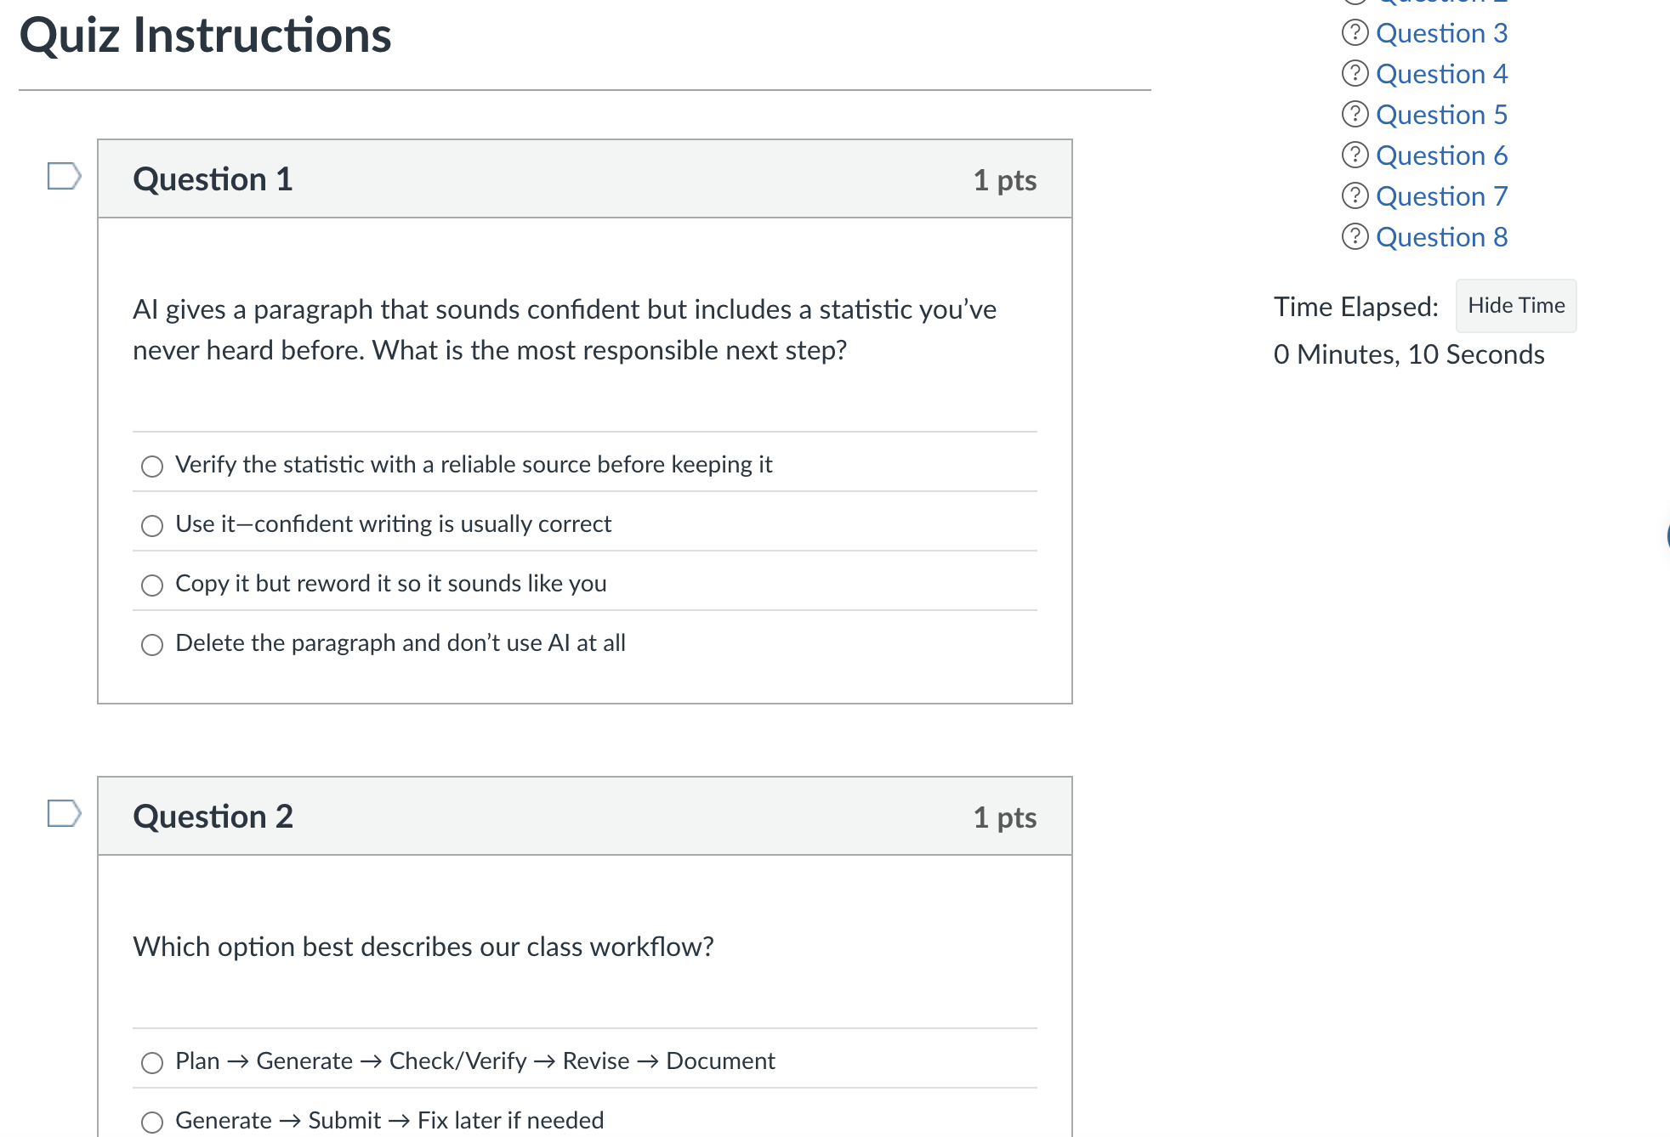Click the question mark icon beside Question 4

(x=1354, y=74)
